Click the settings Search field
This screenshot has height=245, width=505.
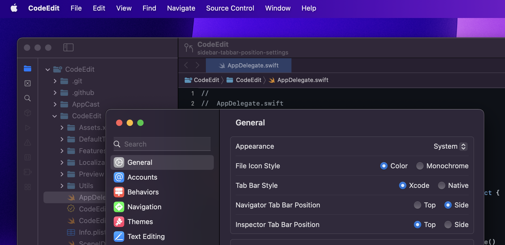coord(162,144)
